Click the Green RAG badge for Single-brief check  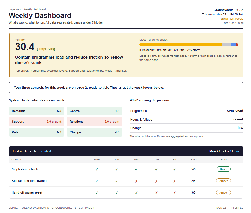pos(223,169)
